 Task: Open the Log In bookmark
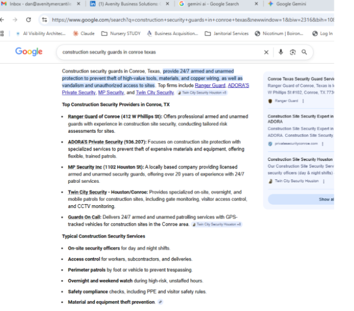pos(322,34)
